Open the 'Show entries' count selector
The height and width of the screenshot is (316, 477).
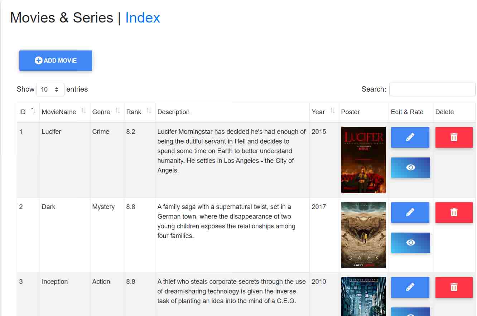tap(50, 89)
